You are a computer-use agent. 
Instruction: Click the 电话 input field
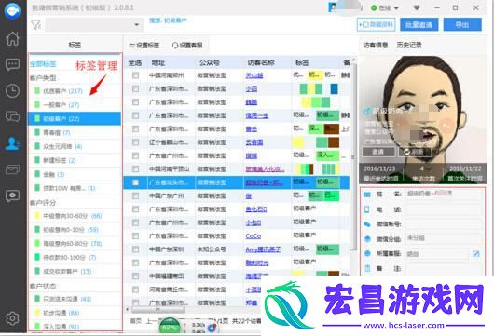pyautogui.click(x=444, y=209)
